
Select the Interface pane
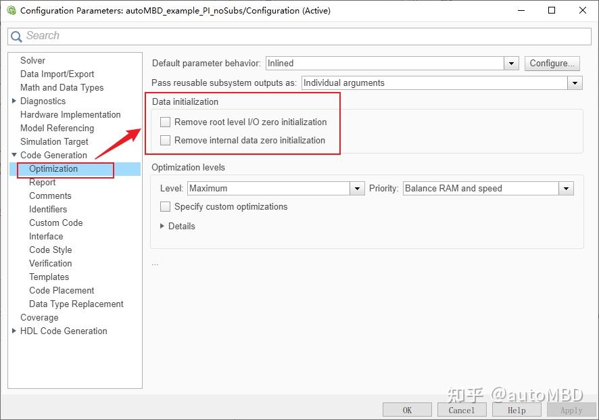46,236
